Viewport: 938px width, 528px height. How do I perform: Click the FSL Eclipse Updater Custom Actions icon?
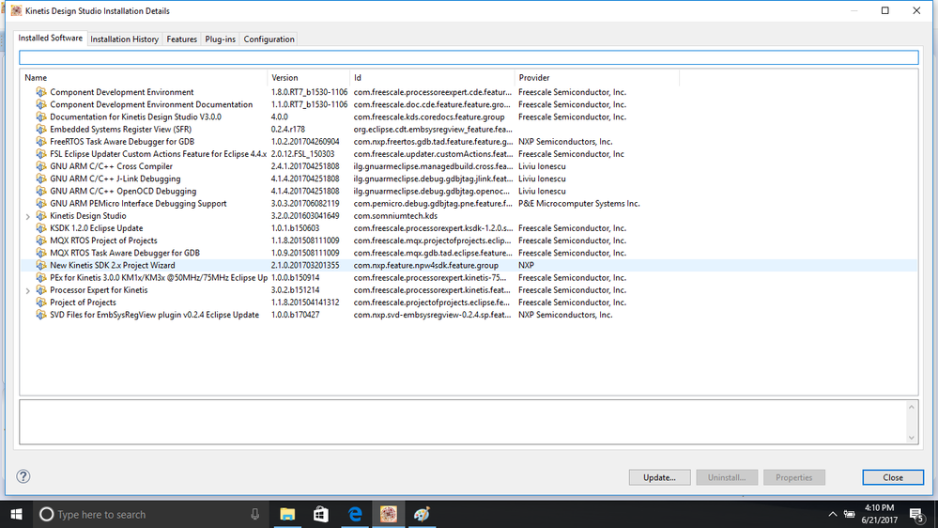pyautogui.click(x=40, y=154)
